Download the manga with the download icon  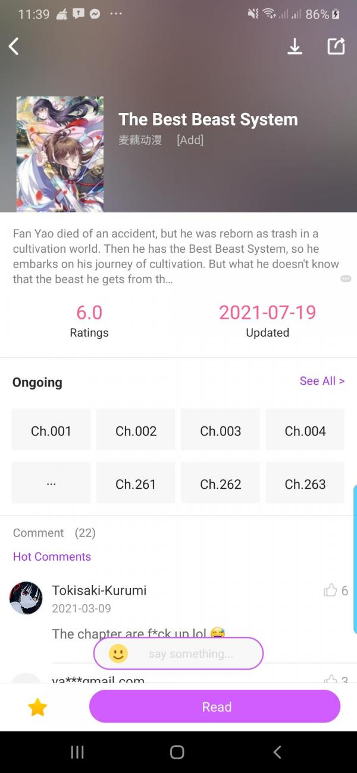coord(295,46)
